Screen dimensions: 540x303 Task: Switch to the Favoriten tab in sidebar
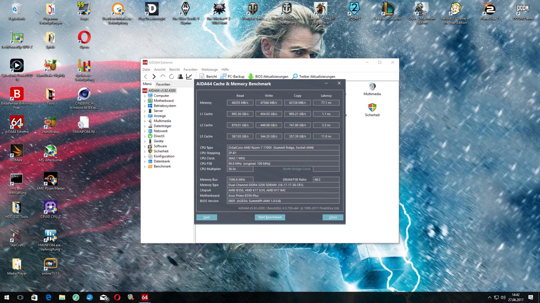163,84
